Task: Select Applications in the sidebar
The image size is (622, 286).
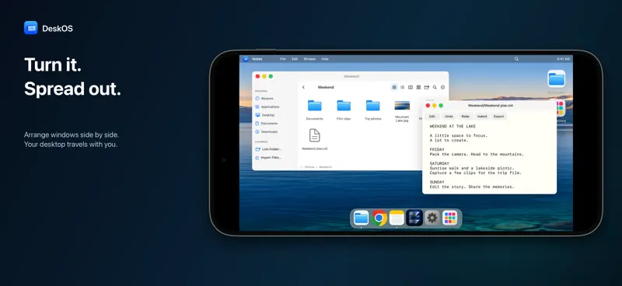Action: click(x=267, y=106)
